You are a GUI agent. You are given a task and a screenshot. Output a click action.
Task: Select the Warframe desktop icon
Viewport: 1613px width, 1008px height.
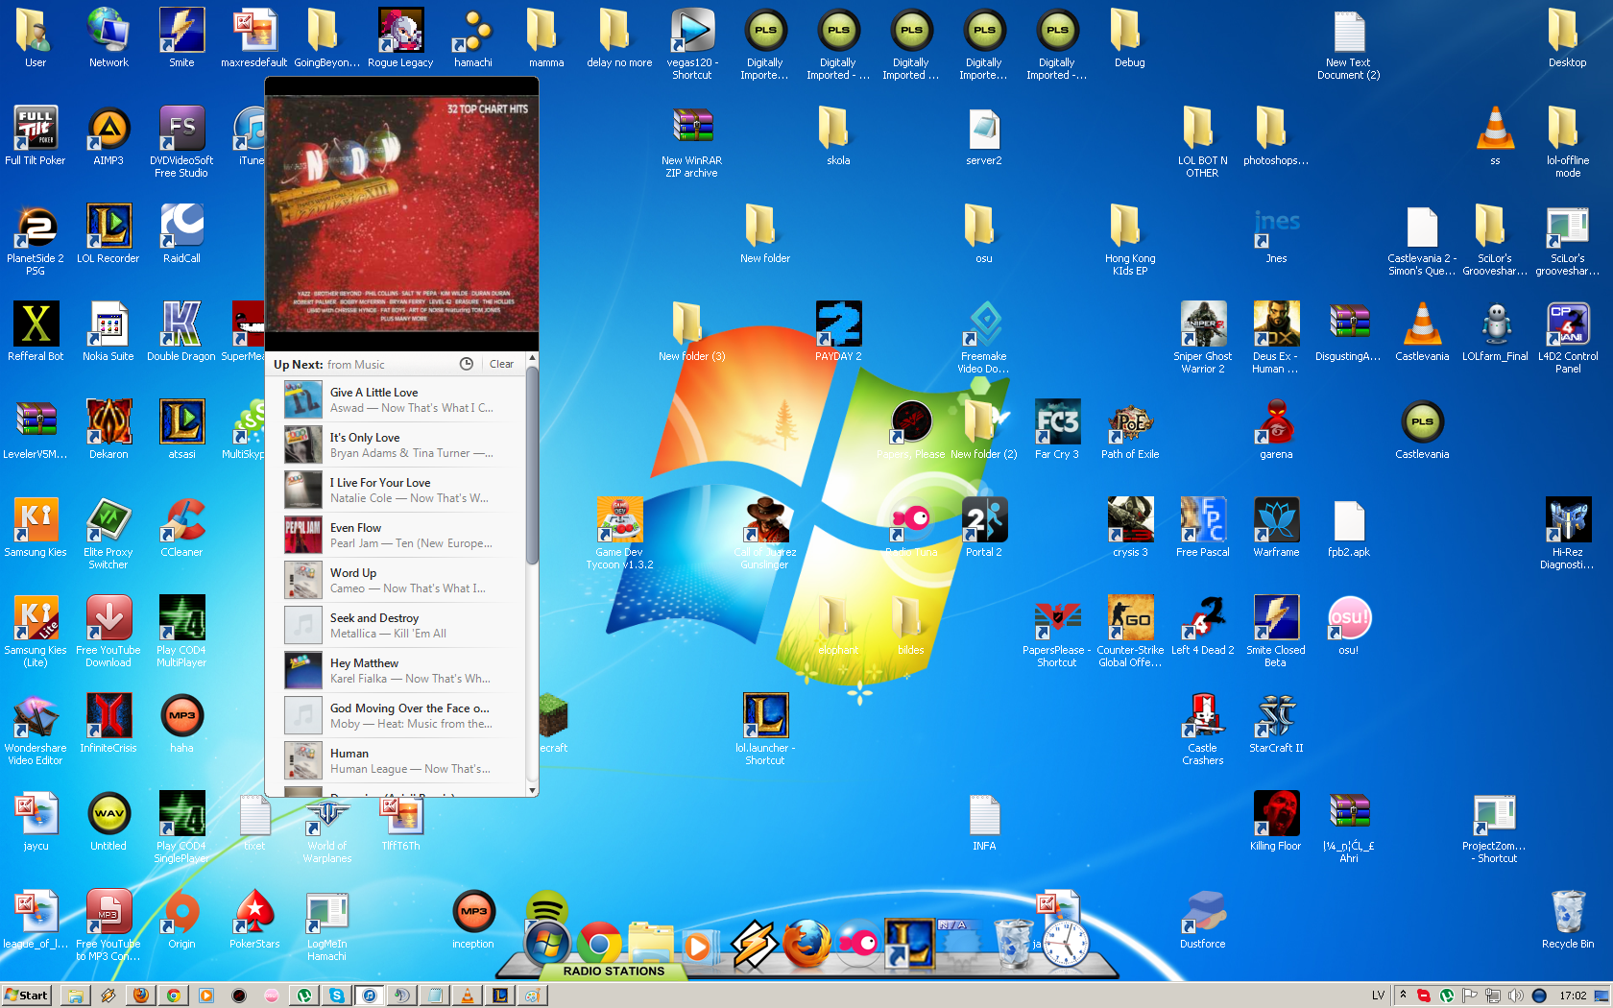coord(1276,521)
